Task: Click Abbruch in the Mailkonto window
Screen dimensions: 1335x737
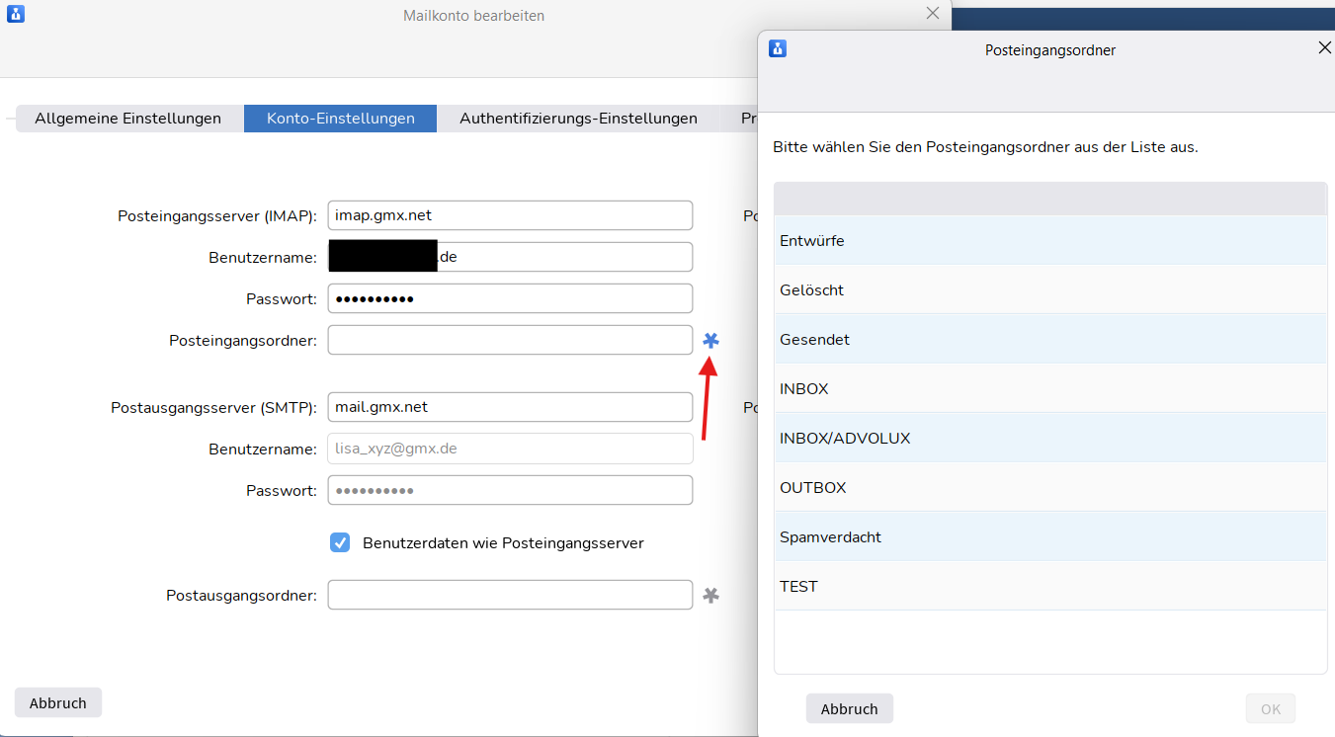Action: (58, 703)
